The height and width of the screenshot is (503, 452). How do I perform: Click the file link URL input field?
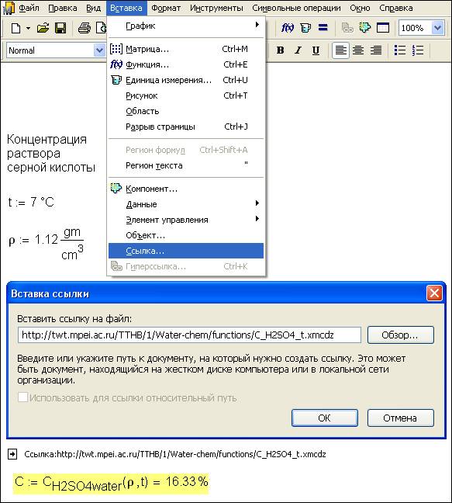click(189, 335)
